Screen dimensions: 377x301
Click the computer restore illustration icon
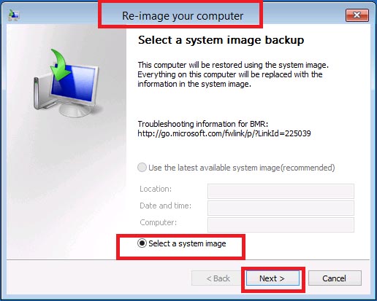(x=66, y=83)
